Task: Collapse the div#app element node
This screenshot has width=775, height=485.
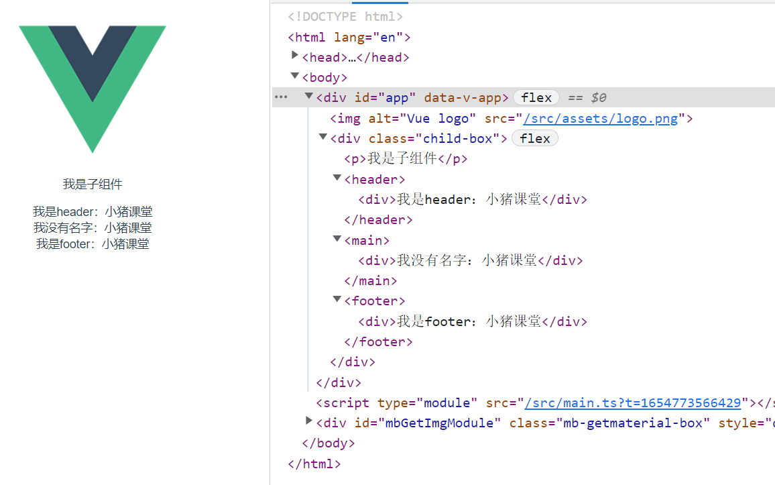Action: coord(309,95)
